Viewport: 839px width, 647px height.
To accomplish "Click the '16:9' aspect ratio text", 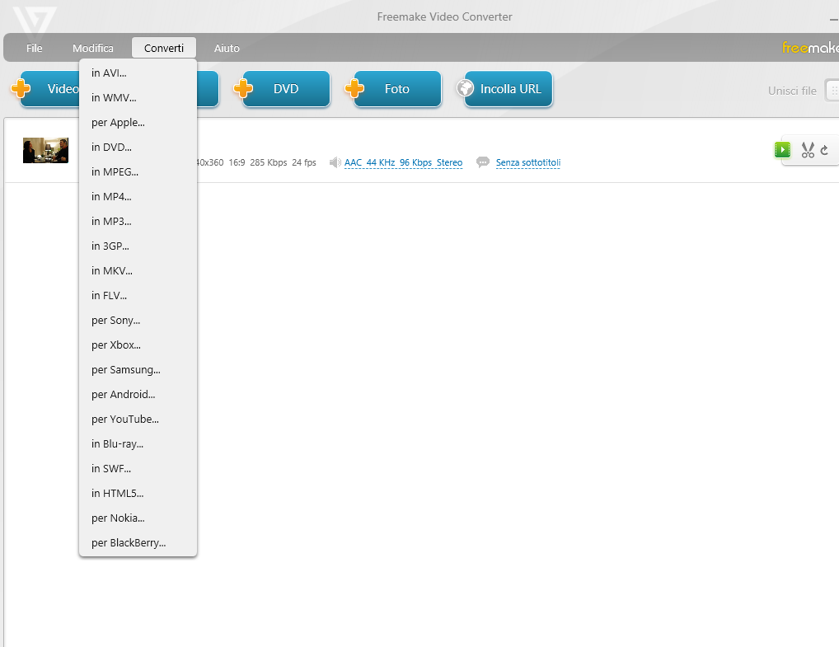I will pyautogui.click(x=237, y=162).
